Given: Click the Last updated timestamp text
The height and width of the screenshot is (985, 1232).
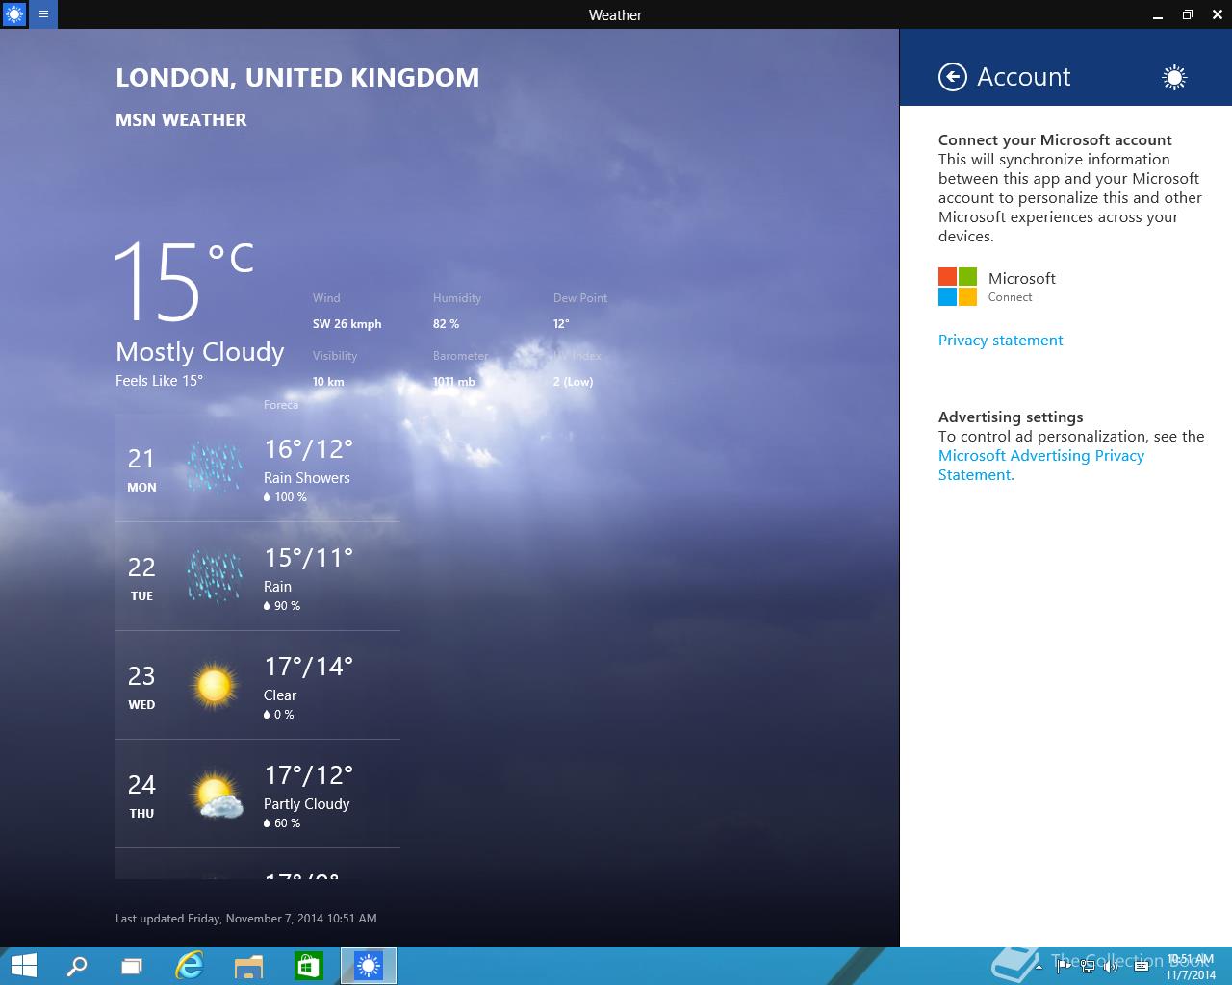Looking at the screenshot, I should point(246,919).
